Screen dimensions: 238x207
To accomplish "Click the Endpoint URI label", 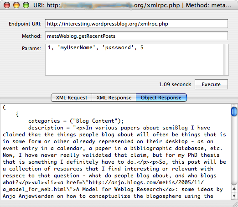I will tap(25, 24).
